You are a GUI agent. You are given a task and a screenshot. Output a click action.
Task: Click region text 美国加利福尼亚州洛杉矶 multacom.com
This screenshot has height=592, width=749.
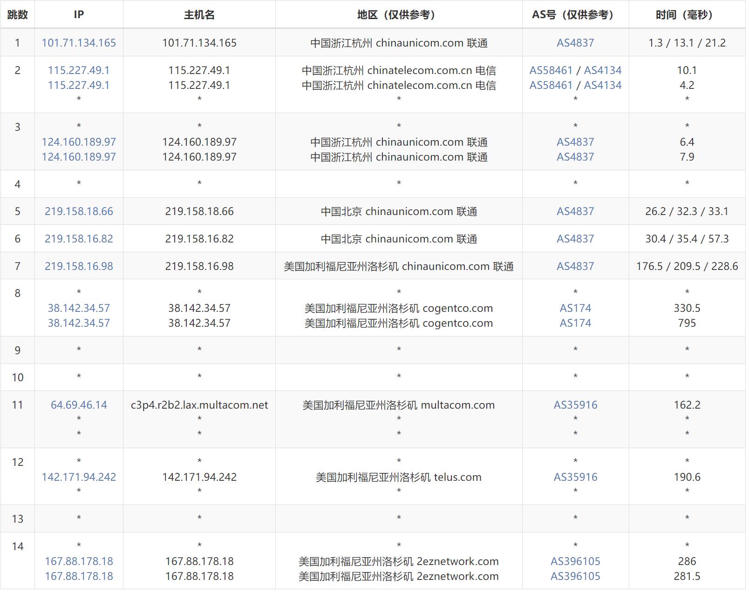coord(399,405)
